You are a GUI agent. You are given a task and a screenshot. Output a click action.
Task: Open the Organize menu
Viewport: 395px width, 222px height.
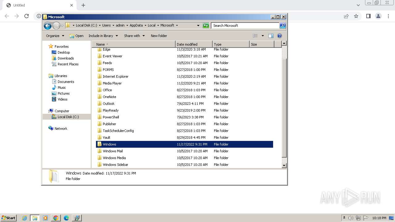pos(55,36)
